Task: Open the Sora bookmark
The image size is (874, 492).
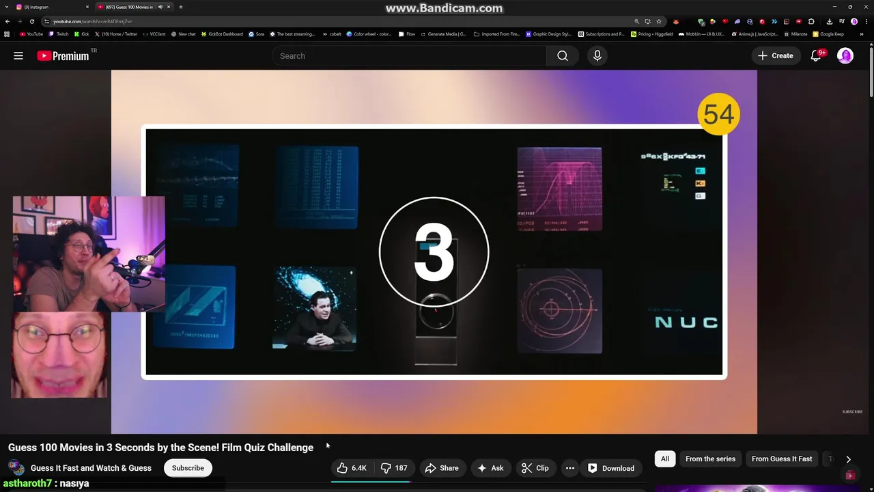Action: 257,34
